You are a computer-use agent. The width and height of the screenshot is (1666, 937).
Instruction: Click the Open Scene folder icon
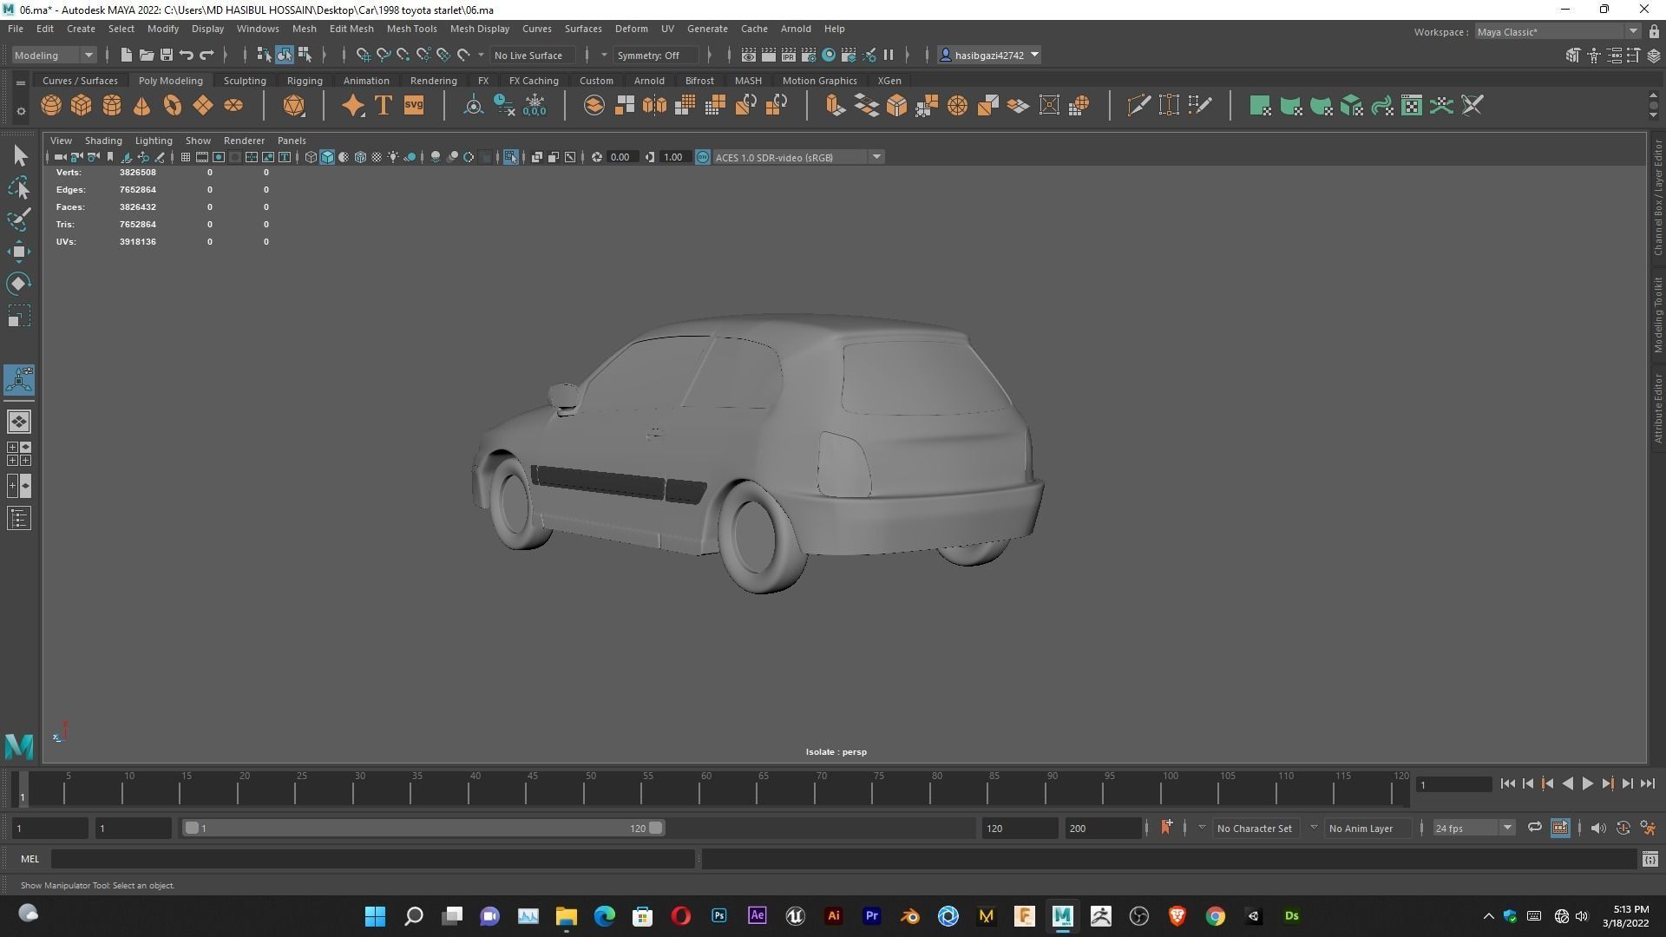click(x=146, y=55)
